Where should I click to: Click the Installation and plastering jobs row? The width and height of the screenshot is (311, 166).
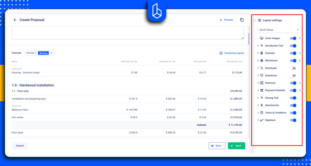pos(128,99)
